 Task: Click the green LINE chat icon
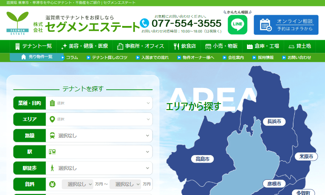(x=237, y=25)
